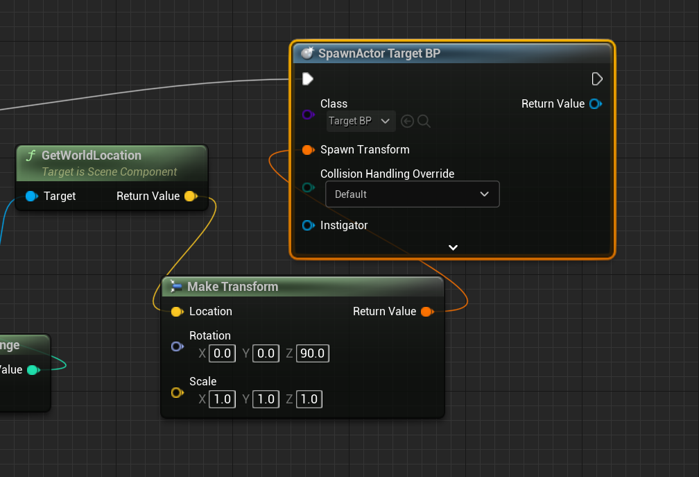Expand the SpawnActor node advanced pins

tap(453, 247)
